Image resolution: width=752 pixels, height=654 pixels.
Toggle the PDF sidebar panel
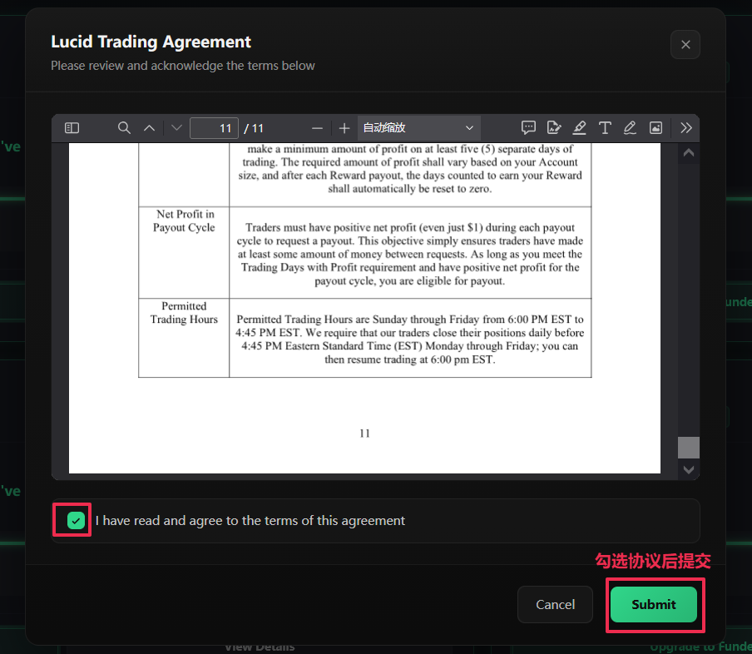[x=72, y=127]
